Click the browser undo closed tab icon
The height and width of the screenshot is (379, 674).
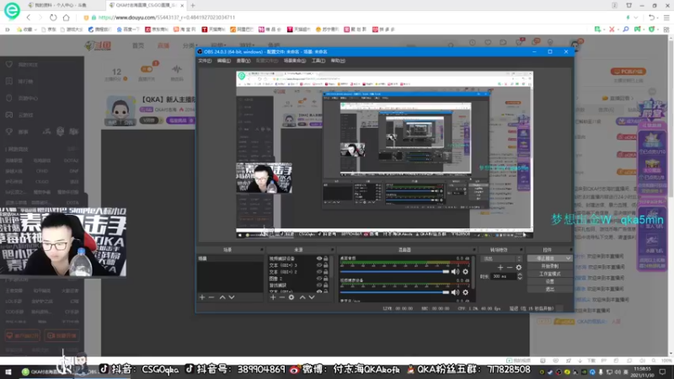tap(651, 18)
